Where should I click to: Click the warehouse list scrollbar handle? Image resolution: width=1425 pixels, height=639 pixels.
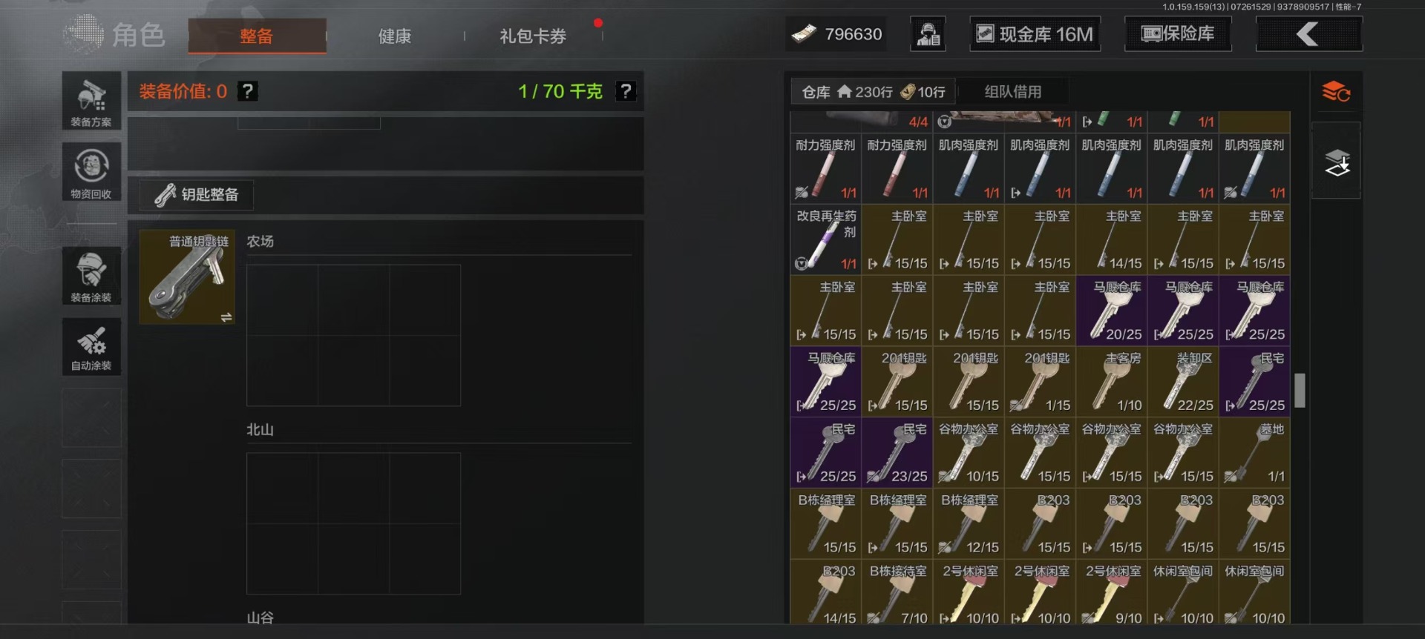coord(1300,391)
